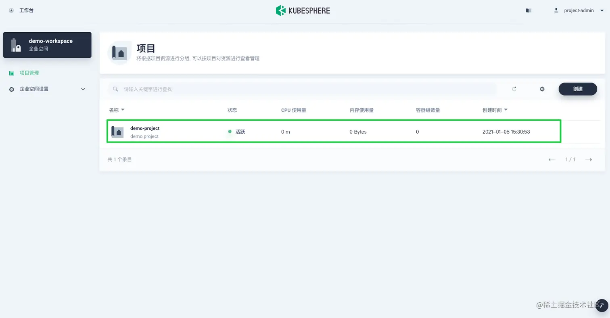The height and width of the screenshot is (318, 610).
Task: Go to next page arrow
Action: coord(589,160)
